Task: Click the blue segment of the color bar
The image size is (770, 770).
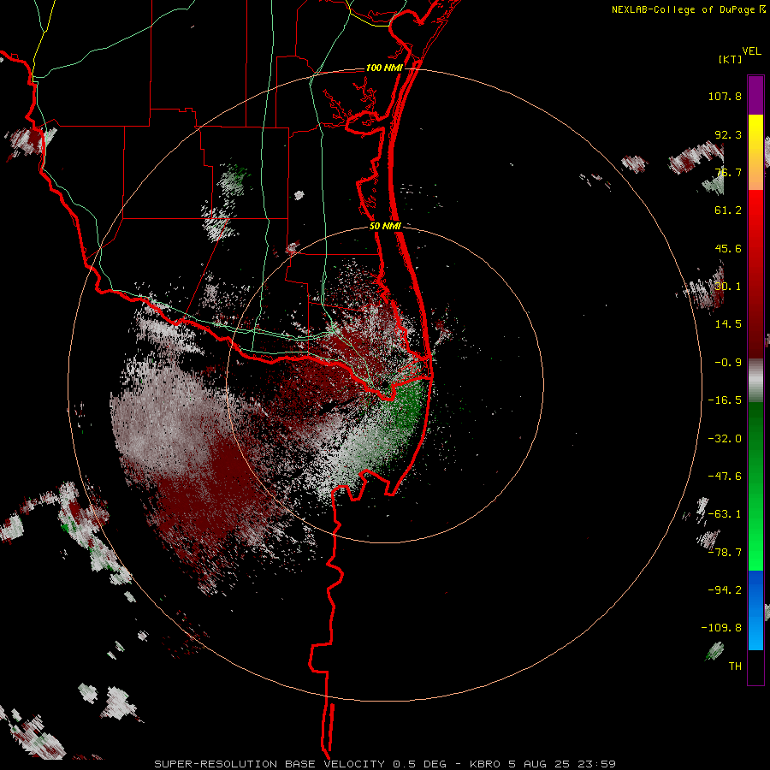Action: click(755, 610)
